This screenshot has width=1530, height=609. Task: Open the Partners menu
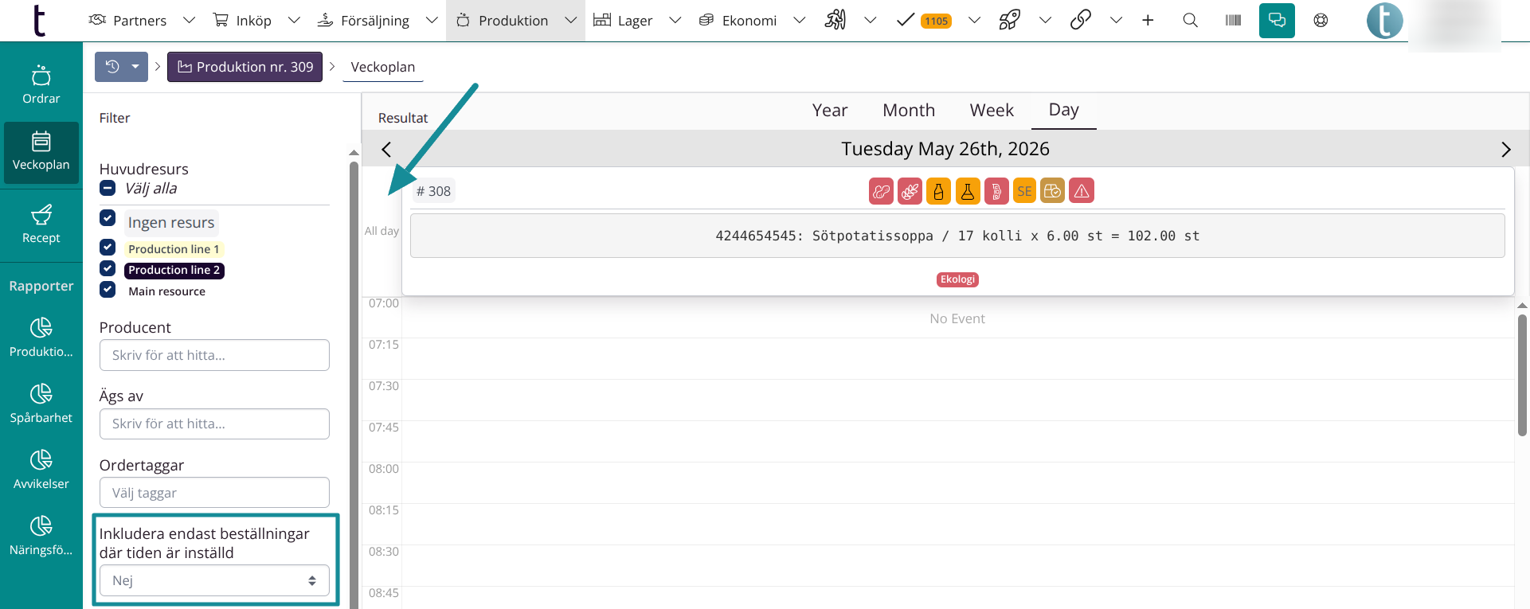pyautogui.click(x=127, y=20)
